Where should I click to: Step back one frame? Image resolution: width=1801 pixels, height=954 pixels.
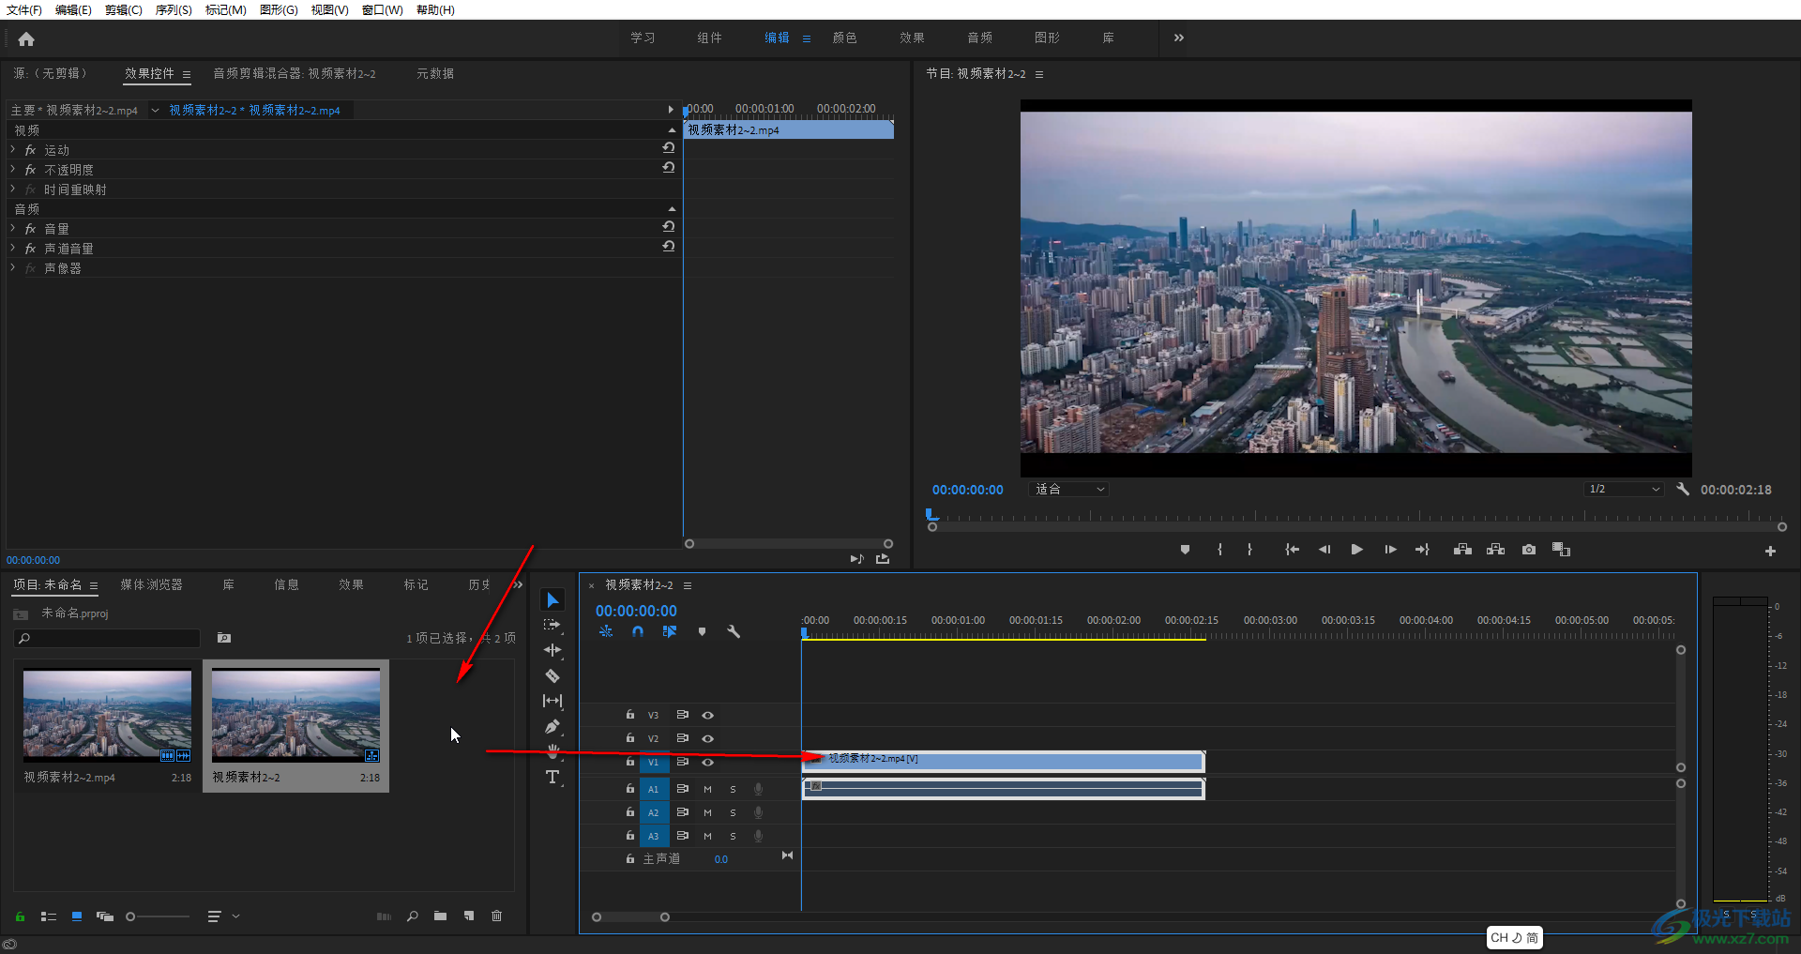tap(1324, 550)
